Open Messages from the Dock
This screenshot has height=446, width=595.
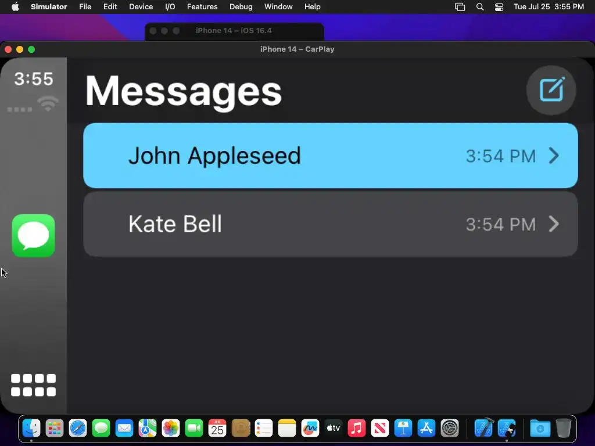point(101,428)
